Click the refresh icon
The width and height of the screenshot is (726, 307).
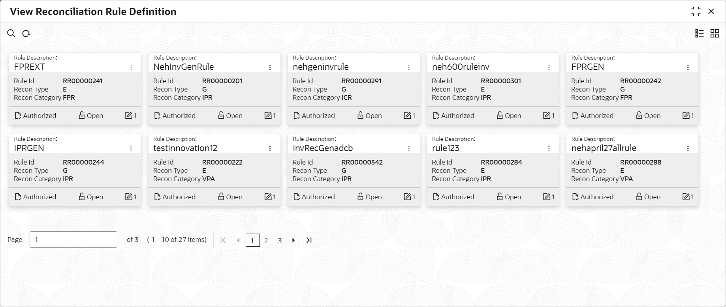click(x=26, y=34)
